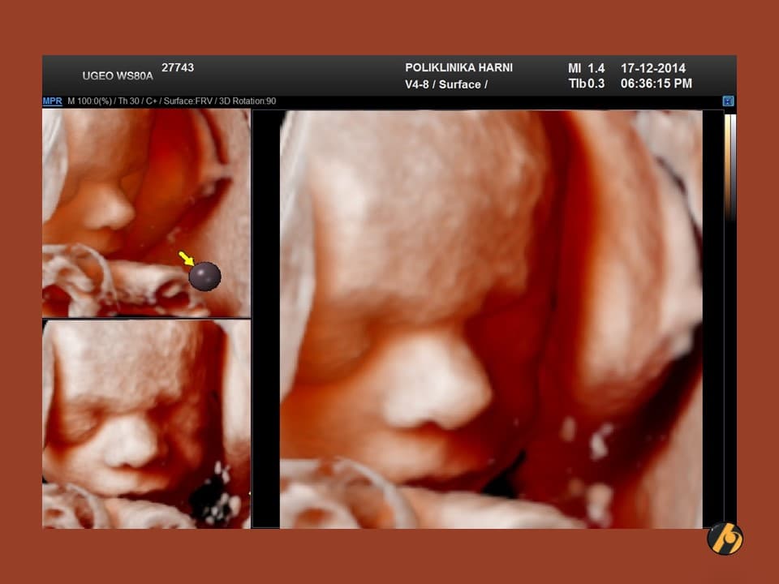Click the time 06:36:15 PM
The height and width of the screenshot is (584, 779).
tap(656, 84)
